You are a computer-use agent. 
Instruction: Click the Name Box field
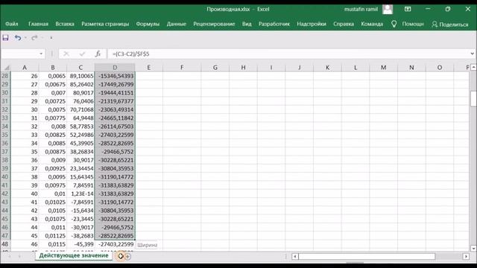pos(19,54)
